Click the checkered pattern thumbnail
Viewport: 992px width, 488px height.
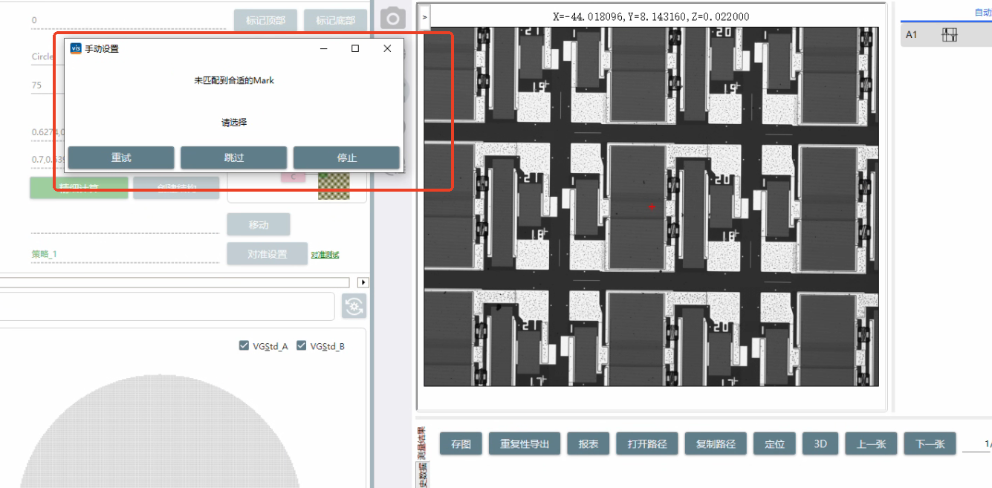334,185
